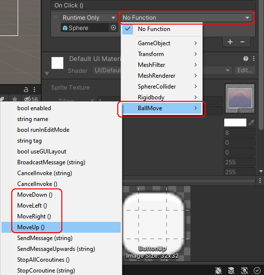Click the circled checkmark status bar icon
The width and height of the screenshot is (264, 275).
tap(257, 270)
